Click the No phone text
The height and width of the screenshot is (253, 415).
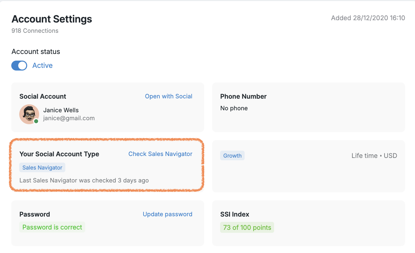point(234,108)
